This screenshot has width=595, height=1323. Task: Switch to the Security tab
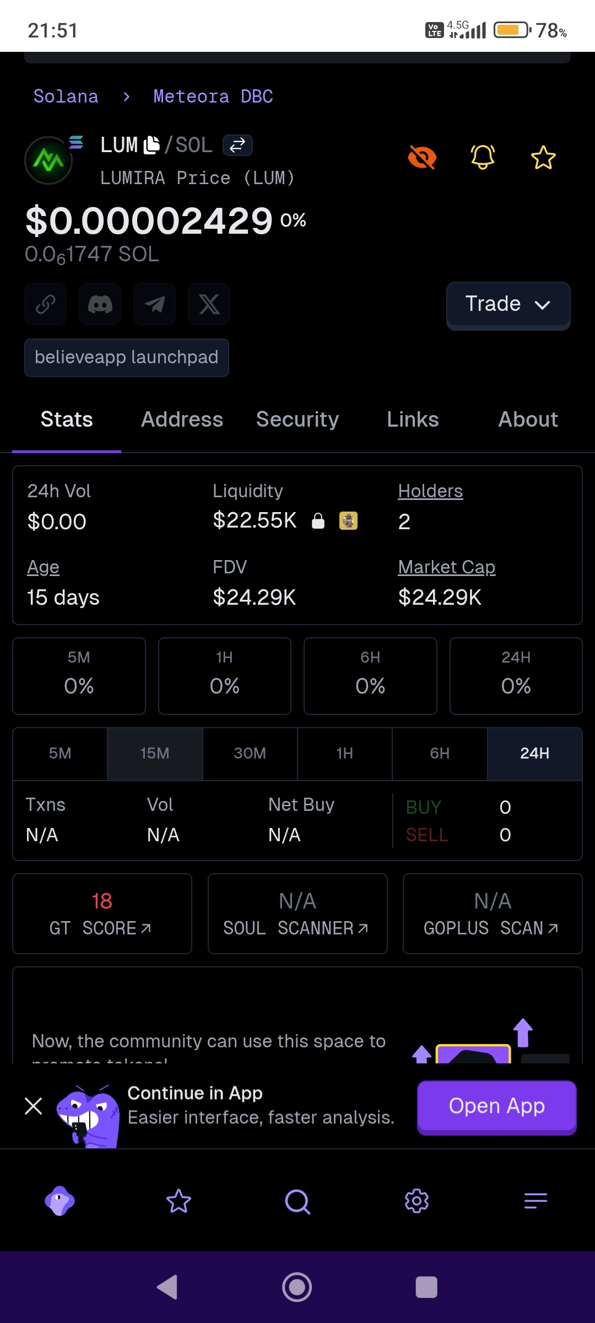(x=297, y=420)
